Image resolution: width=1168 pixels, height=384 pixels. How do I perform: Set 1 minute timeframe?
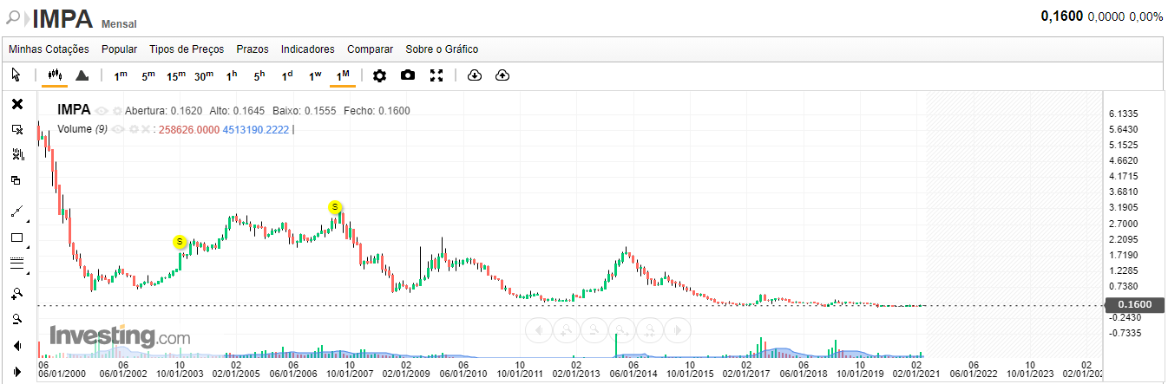pyautogui.click(x=121, y=75)
